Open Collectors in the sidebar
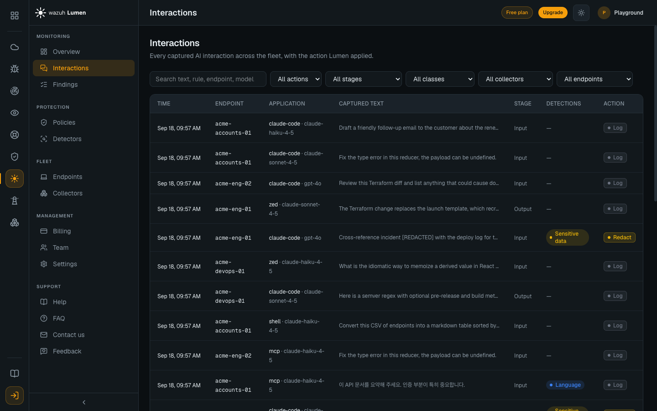This screenshot has width=657, height=411. coord(84,193)
